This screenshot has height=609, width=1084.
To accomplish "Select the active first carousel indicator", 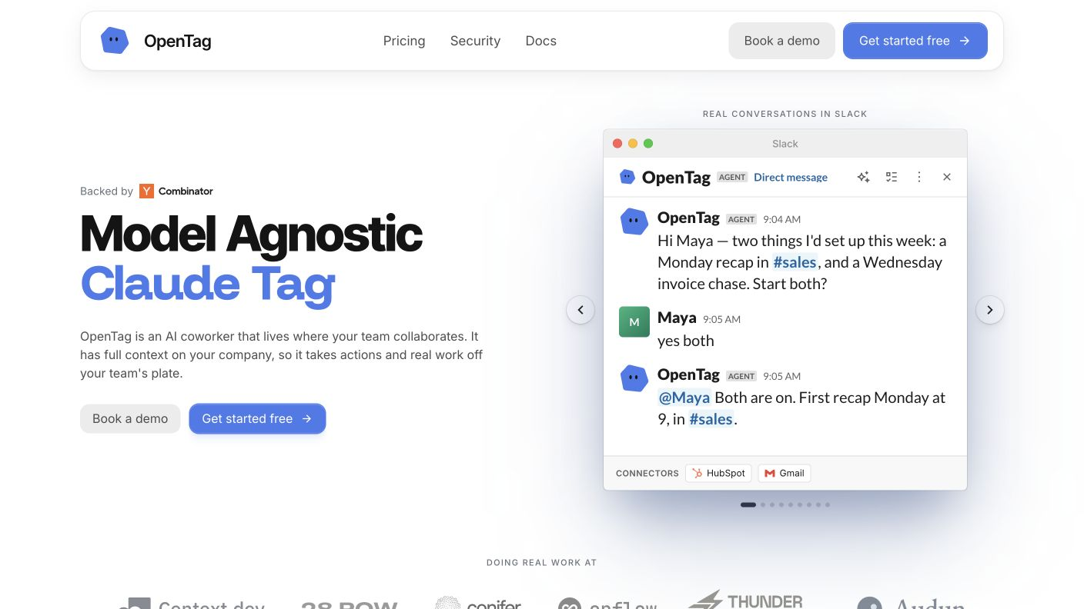I will (748, 504).
